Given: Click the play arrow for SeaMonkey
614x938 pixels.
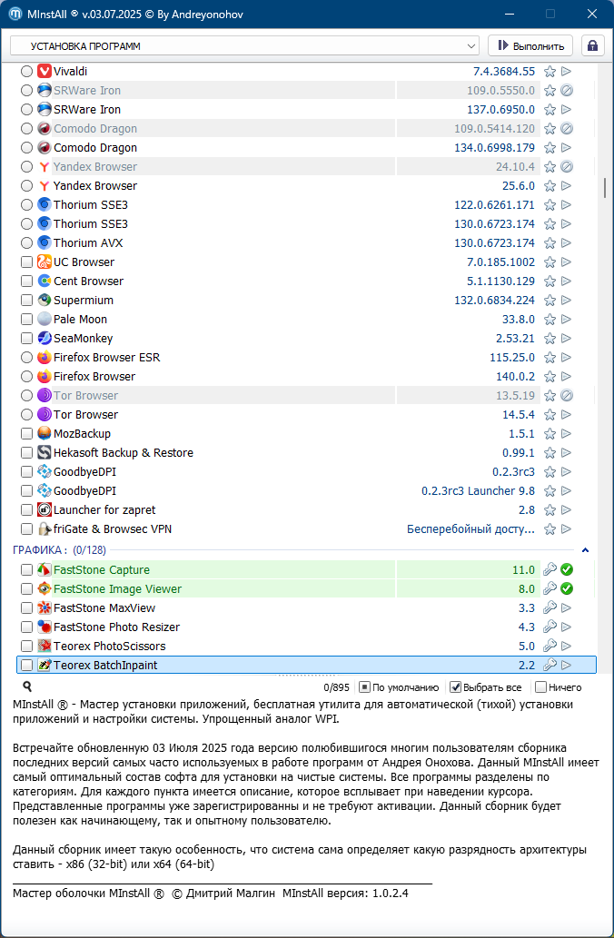Looking at the screenshot, I should click(x=566, y=339).
